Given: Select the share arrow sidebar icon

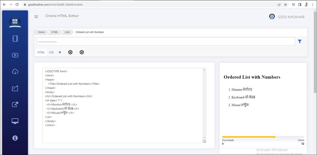Looking at the screenshot, I should pos(15,88).
